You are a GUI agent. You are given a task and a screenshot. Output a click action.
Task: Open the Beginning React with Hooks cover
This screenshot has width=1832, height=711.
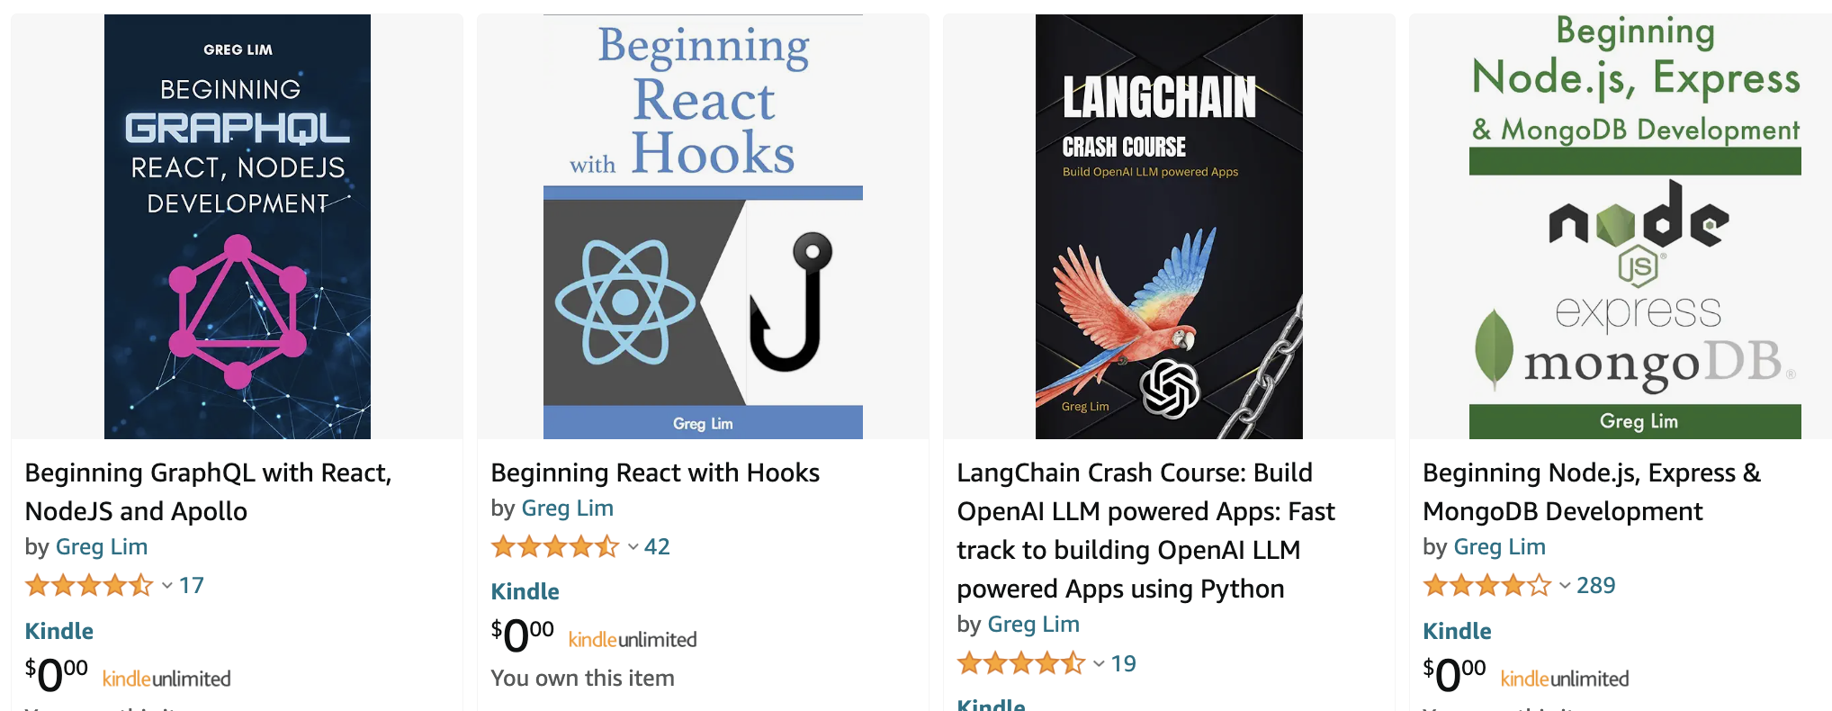coord(703,227)
